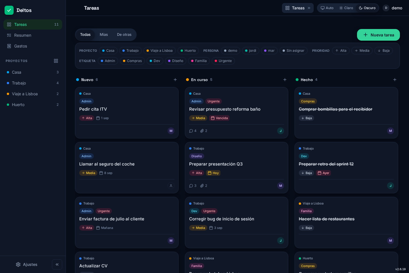Filter by Dev tag chip

coord(155,61)
